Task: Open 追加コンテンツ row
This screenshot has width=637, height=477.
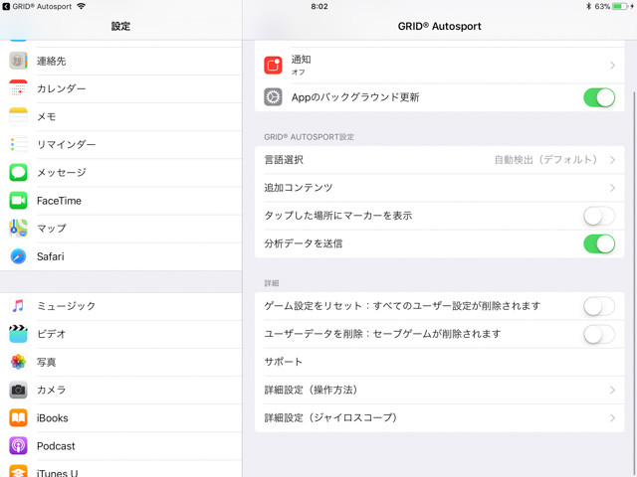Action: pos(440,188)
